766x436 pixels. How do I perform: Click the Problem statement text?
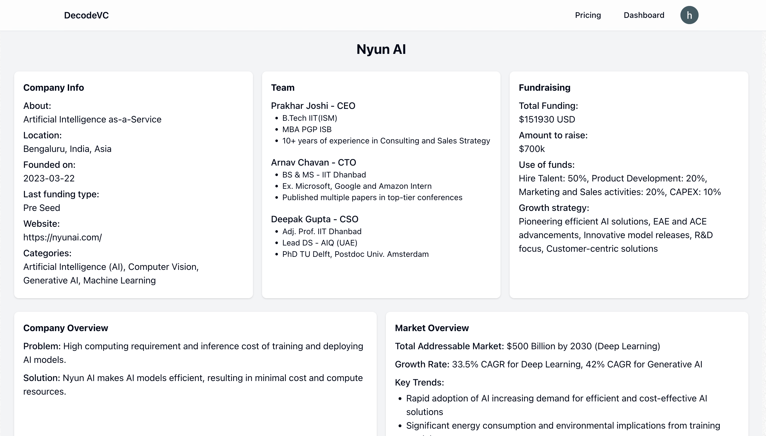click(x=193, y=353)
